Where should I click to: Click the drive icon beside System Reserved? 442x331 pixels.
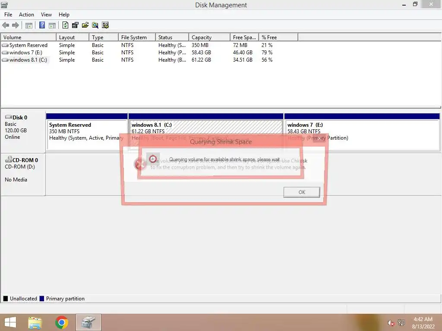5,45
